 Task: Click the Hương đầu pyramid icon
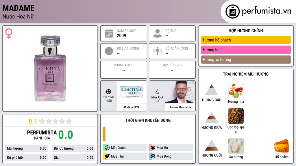click(212, 90)
